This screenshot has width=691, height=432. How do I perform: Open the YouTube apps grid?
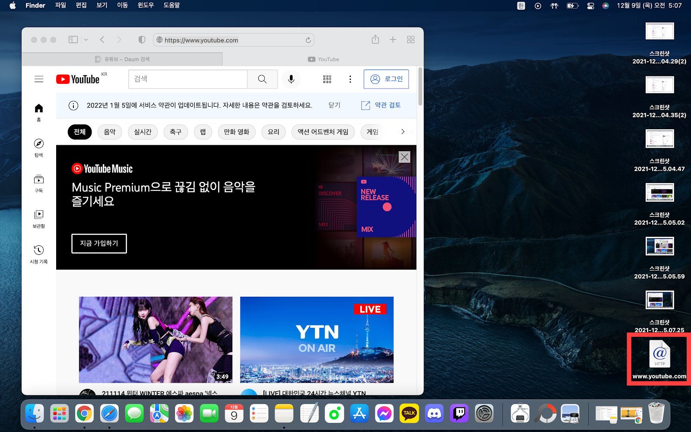click(x=327, y=79)
